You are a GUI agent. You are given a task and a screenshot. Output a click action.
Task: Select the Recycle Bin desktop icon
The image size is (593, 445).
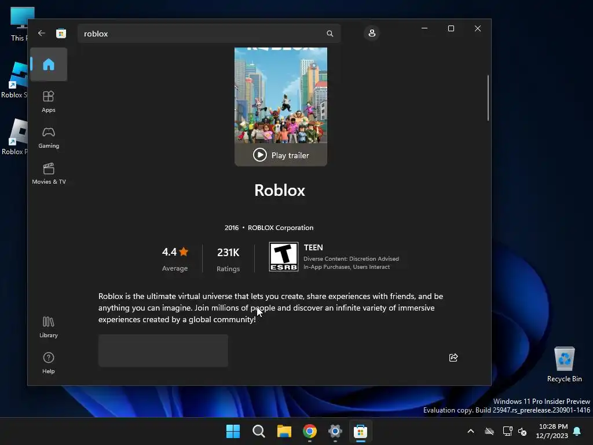tap(564, 365)
